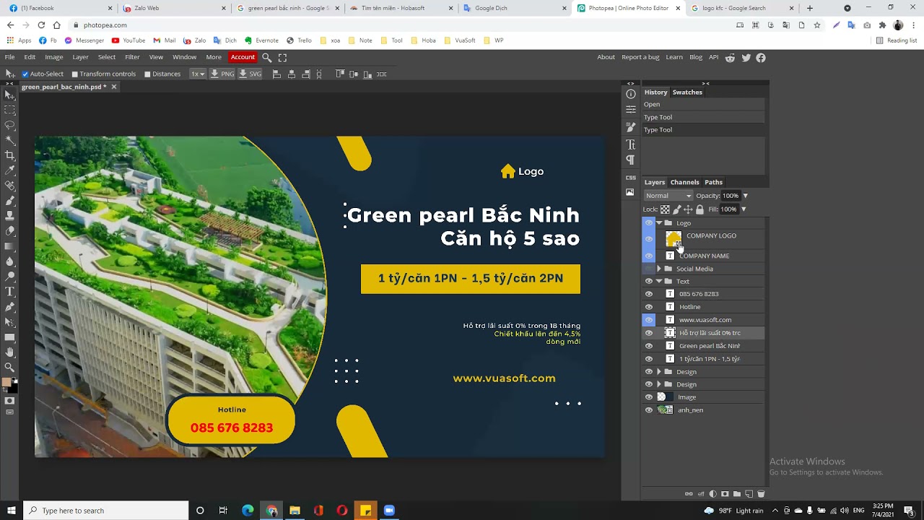924x520 pixels.
Task: Open the File menu
Action: pos(10,57)
